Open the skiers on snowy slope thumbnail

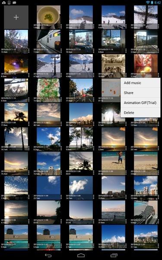pyautogui.click(x=113, y=17)
